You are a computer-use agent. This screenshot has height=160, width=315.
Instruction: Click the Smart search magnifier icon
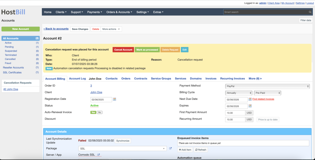point(310,12)
